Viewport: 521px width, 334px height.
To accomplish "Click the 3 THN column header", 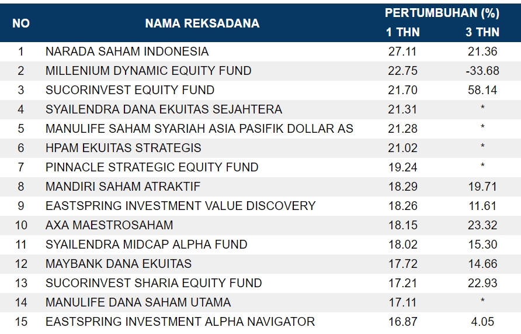I will tap(482, 32).
